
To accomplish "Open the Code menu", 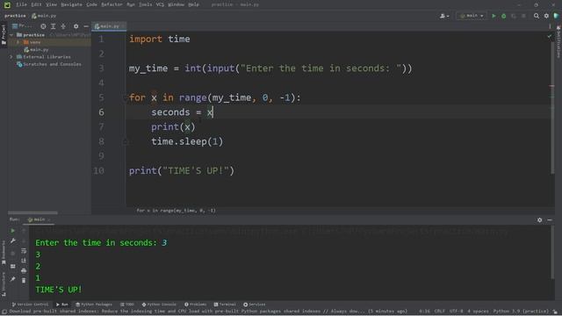I will 91,4.
